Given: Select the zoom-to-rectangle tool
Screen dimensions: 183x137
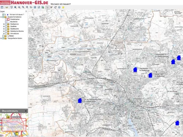Looking at the screenshot, I should [11, 7].
